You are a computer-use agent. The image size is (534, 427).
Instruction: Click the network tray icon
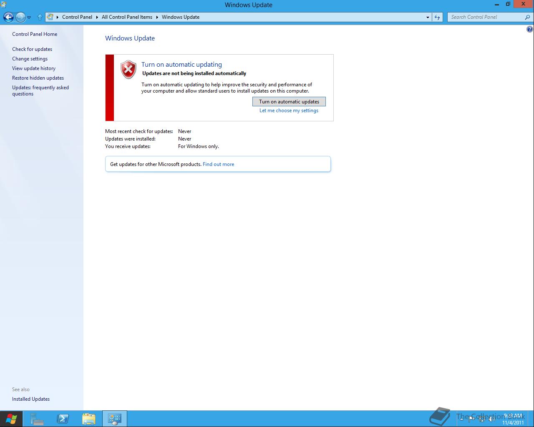(x=482, y=419)
